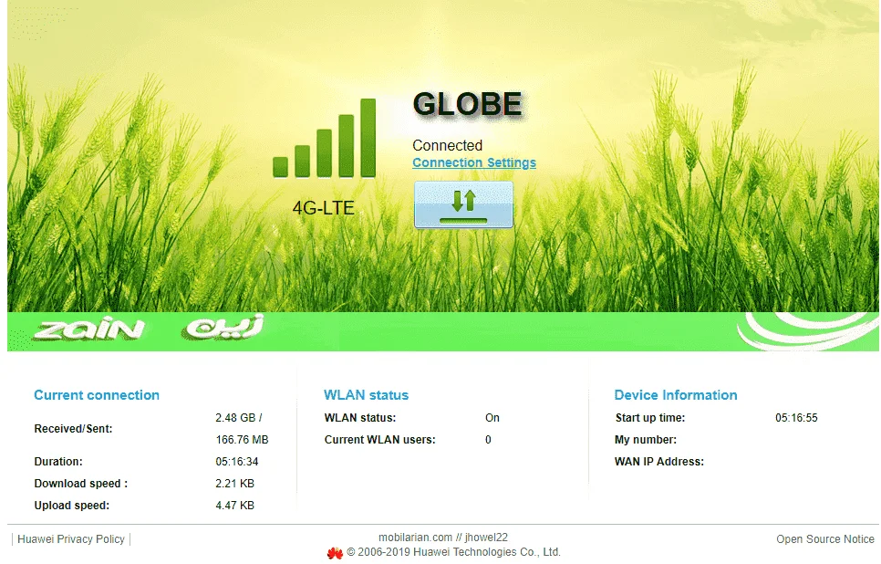This screenshot has height=564, width=881.
Task: Click the data connection toggle button
Action: pos(463,204)
